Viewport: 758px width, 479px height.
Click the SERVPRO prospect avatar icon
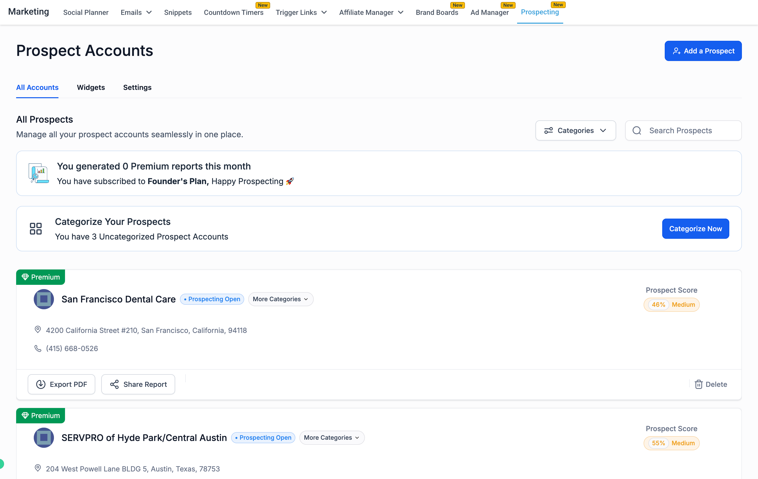44,437
